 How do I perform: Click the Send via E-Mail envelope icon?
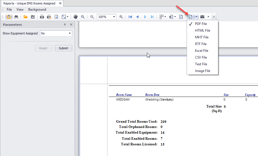point(202,17)
